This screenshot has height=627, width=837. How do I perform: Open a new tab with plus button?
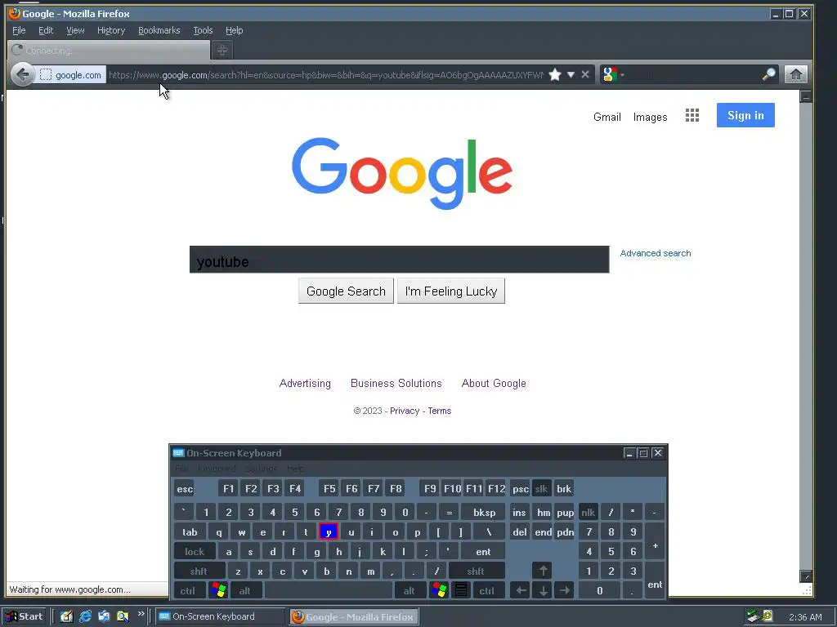coord(222,50)
